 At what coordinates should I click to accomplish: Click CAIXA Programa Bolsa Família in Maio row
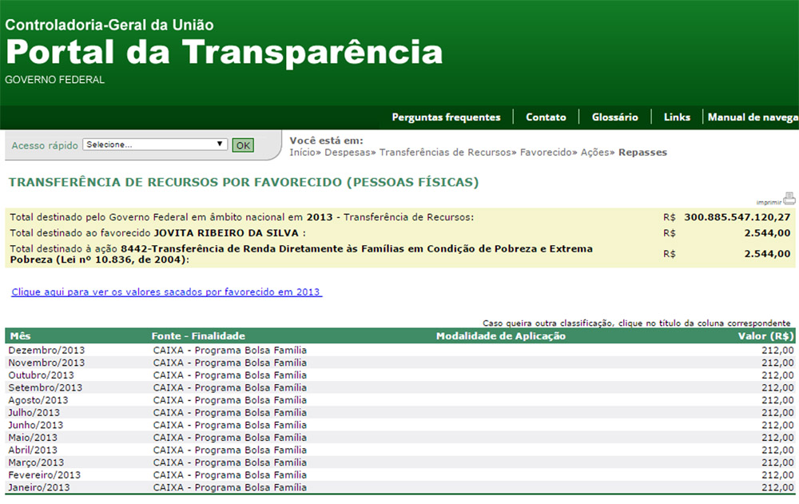tap(230, 438)
